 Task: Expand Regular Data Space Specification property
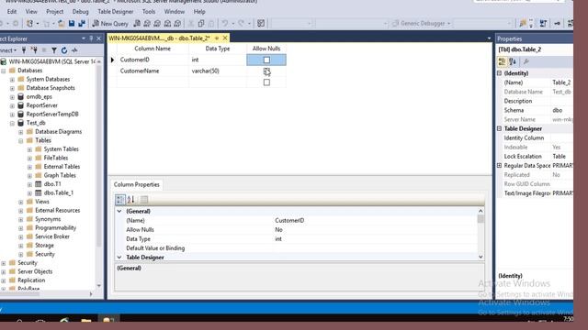click(x=500, y=165)
